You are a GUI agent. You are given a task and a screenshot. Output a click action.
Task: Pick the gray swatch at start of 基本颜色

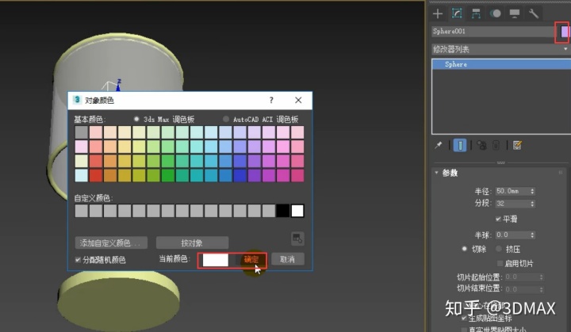click(82, 132)
